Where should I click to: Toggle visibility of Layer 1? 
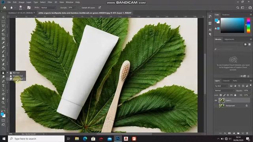216,100
